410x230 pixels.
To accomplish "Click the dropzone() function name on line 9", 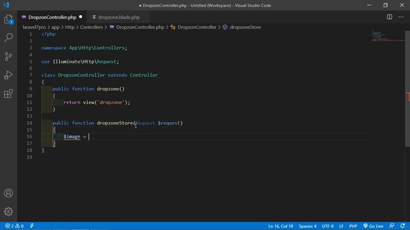I will click(x=108, y=89).
